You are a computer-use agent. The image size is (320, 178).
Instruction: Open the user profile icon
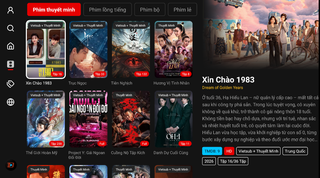point(11,10)
